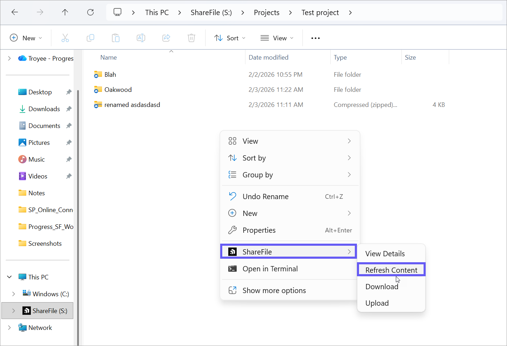The width and height of the screenshot is (507, 346).
Task: Choose Open in Terminal
Action: point(290,269)
